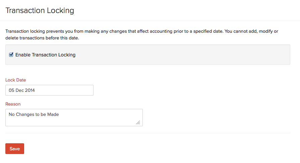This screenshot has width=300, height=163.
Task: Click the "No Changes to be Made" text
Action: (x=34, y=115)
